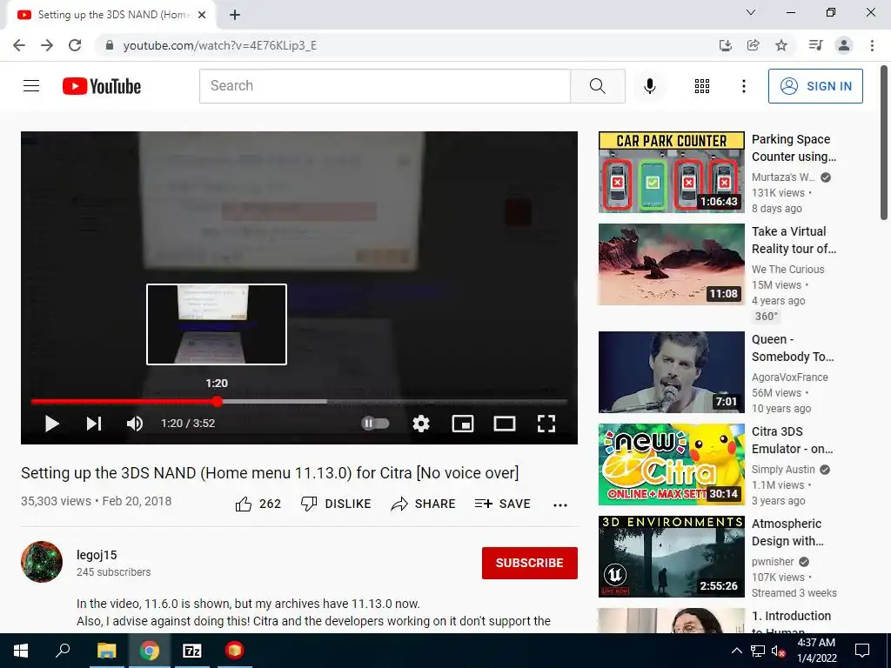Open the Chrome profile icon
Screen dimensions: 891x668
tap(844, 45)
